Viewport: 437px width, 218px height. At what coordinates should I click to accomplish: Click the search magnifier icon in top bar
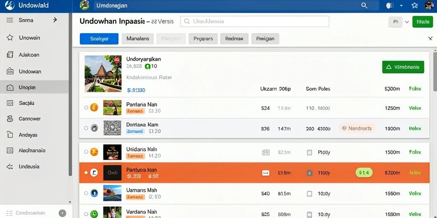point(364,6)
